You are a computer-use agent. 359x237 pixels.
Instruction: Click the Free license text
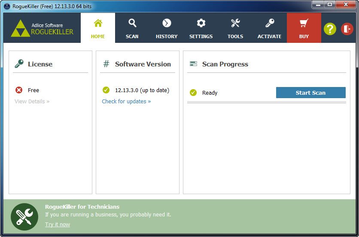(33, 90)
